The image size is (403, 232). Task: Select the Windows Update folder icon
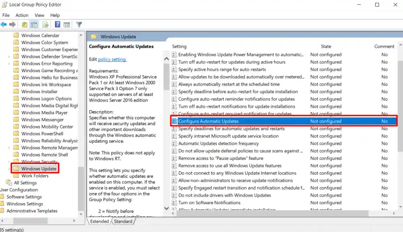point(17,168)
